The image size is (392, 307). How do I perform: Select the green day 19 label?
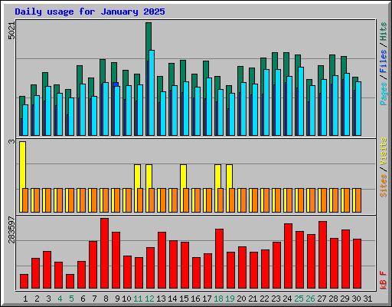[230, 299]
